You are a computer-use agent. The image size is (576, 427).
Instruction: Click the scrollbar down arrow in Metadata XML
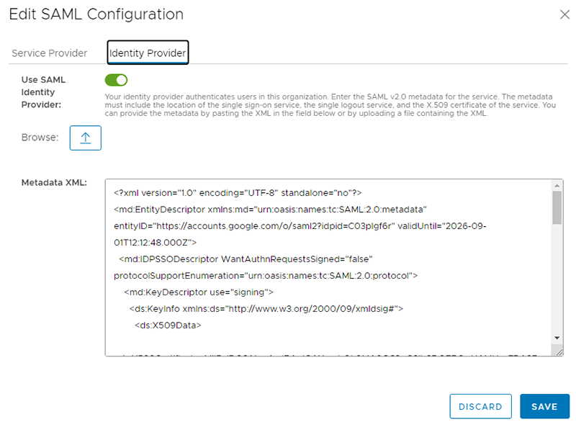(x=557, y=338)
